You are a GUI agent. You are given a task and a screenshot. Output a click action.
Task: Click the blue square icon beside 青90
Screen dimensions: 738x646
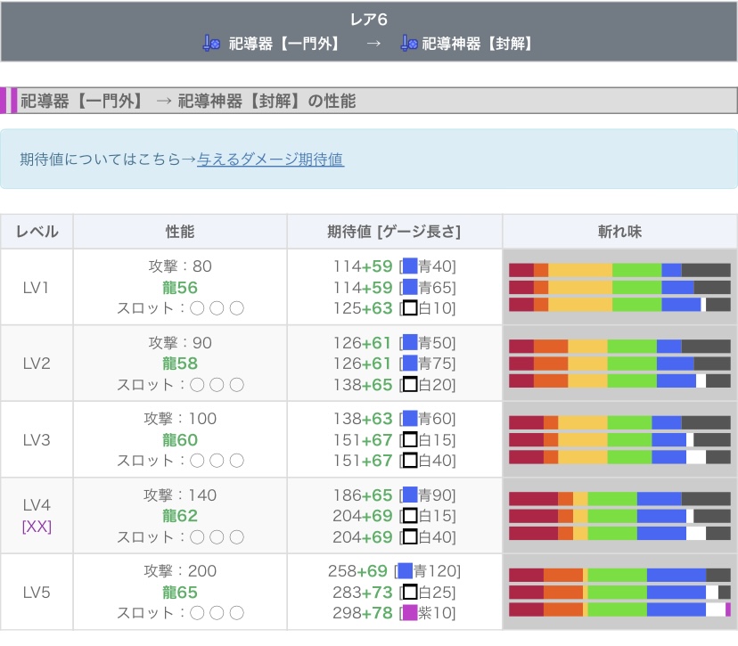pos(410,495)
